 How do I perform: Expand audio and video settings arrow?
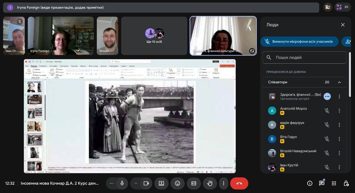pyautogui.click(x=136, y=183)
